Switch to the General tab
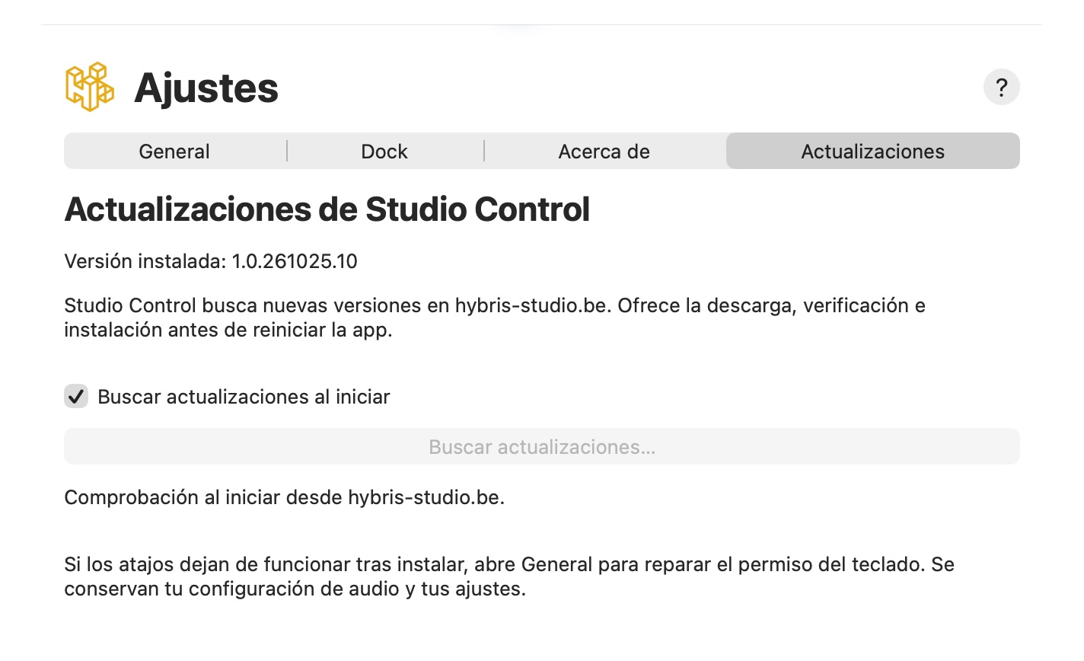This screenshot has width=1084, height=661. tap(174, 151)
